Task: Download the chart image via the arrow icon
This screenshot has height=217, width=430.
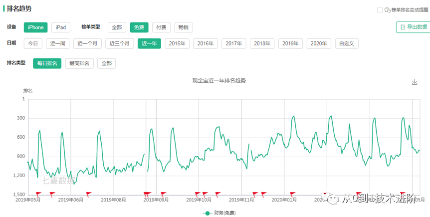Action: coord(415,82)
